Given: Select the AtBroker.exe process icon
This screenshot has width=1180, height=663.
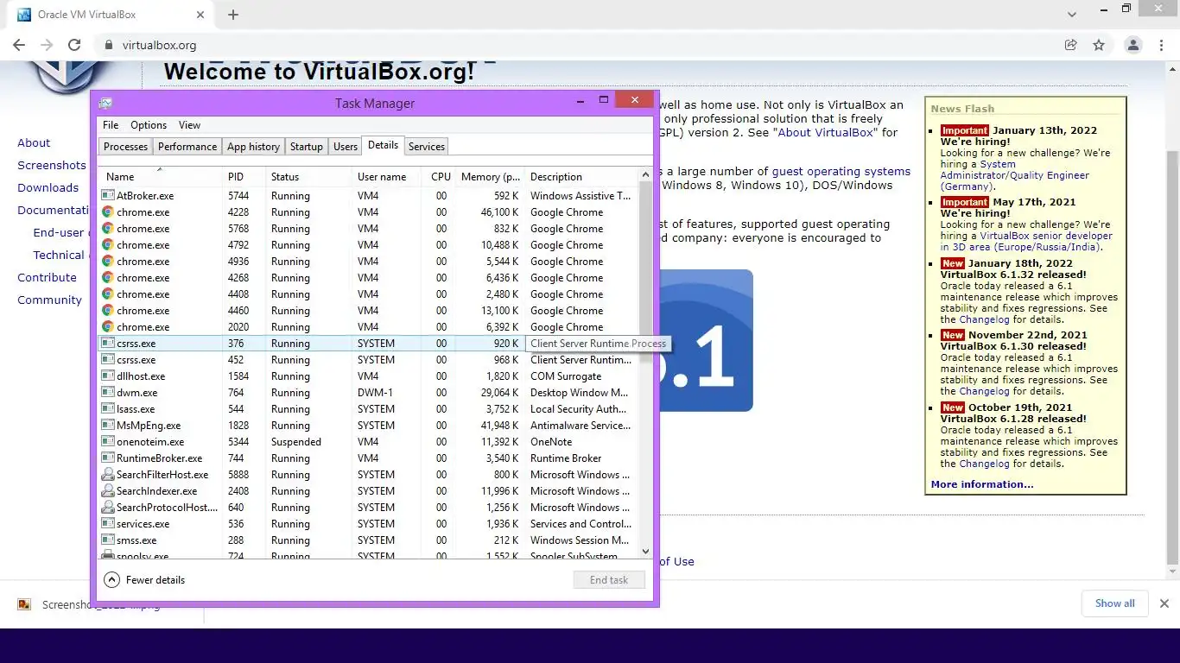Looking at the screenshot, I should 108,196.
